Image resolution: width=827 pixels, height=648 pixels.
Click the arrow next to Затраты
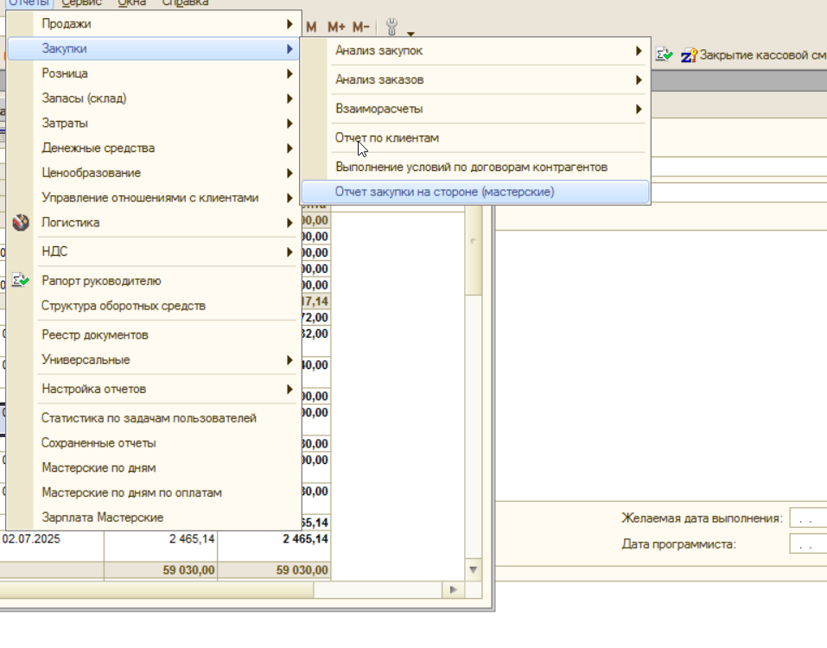tap(289, 123)
